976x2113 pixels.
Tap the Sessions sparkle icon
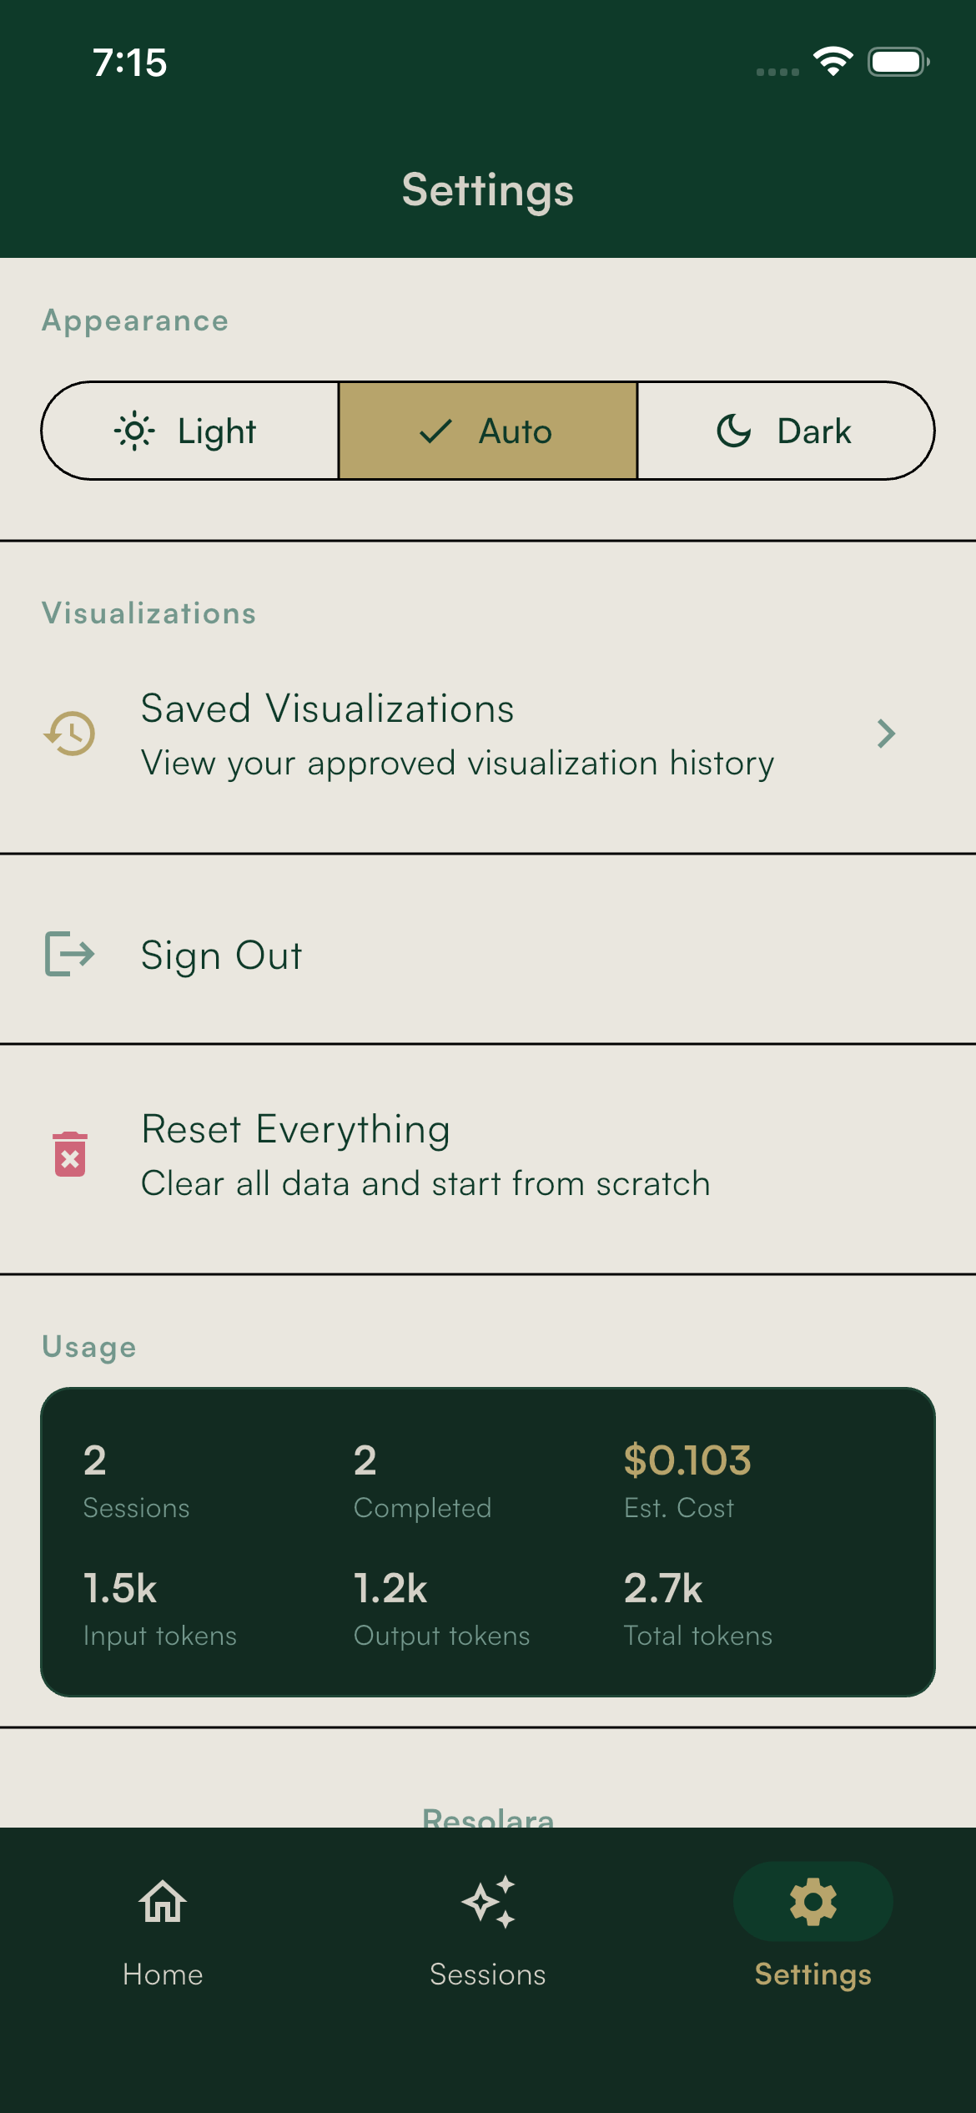coord(488,1902)
